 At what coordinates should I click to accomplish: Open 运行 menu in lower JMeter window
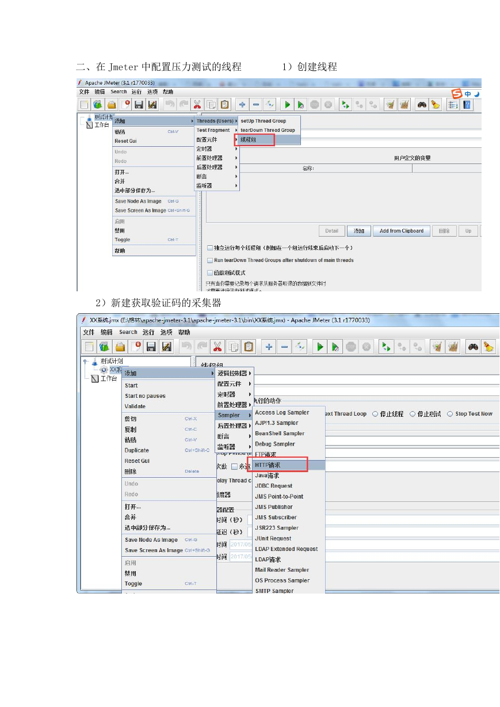(x=148, y=332)
